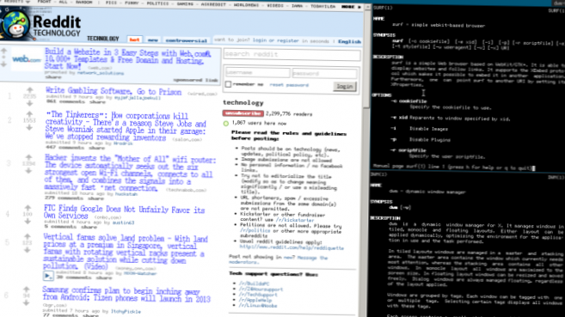
Task: Open the /r/techsupport sidebar link
Action: pyautogui.click(x=258, y=295)
